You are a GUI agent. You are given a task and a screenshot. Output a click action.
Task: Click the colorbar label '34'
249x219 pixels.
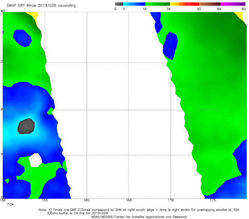click(169, 9)
